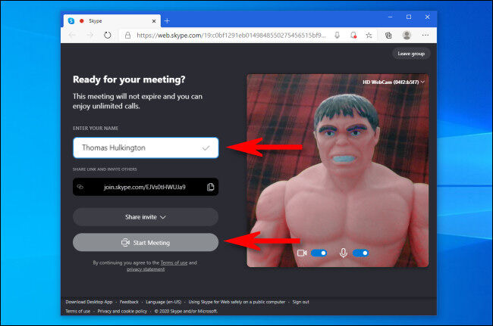Screen dimensions: 493x326
Task: Maximize the browser window
Action: point(409,17)
